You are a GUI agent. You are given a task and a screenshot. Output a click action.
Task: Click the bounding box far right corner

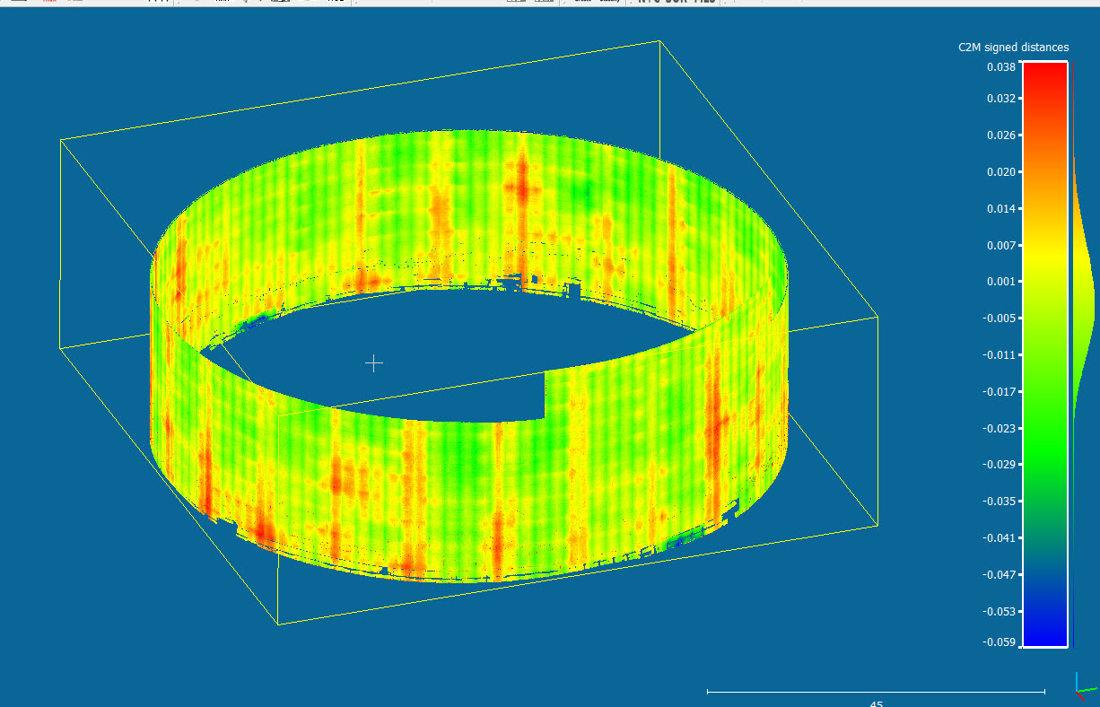click(x=877, y=317)
